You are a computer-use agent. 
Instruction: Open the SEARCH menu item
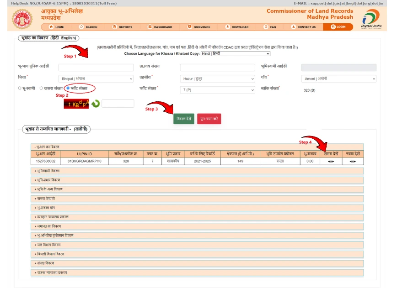click(88, 27)
